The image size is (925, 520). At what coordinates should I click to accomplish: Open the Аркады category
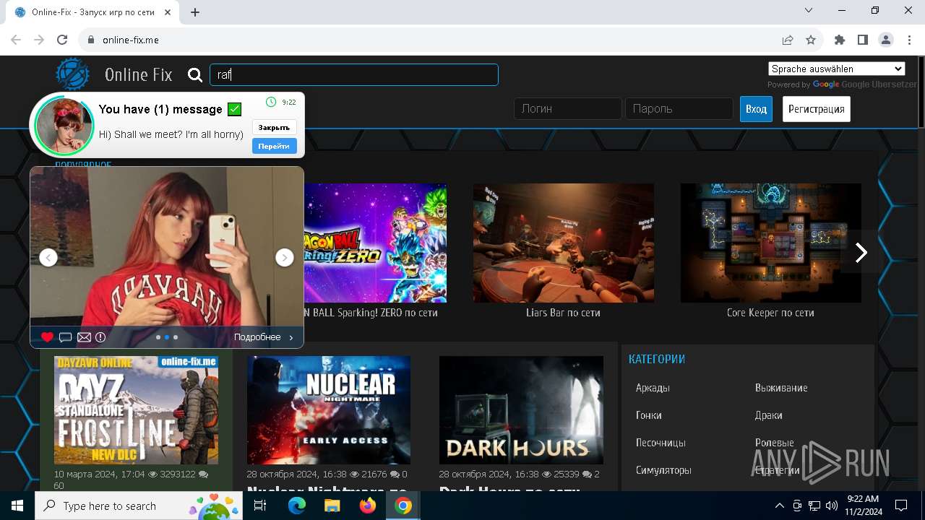tap(653, 388)
